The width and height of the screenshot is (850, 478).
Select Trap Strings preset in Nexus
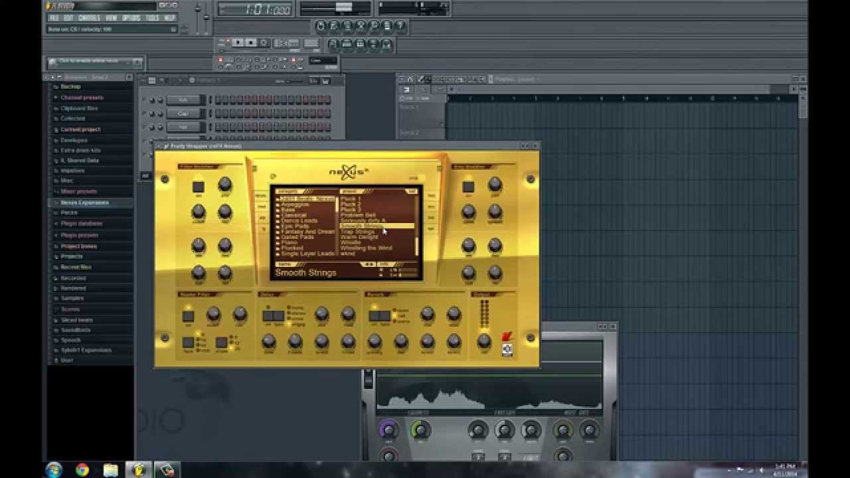pyautogui.click(x=357, y=232)
